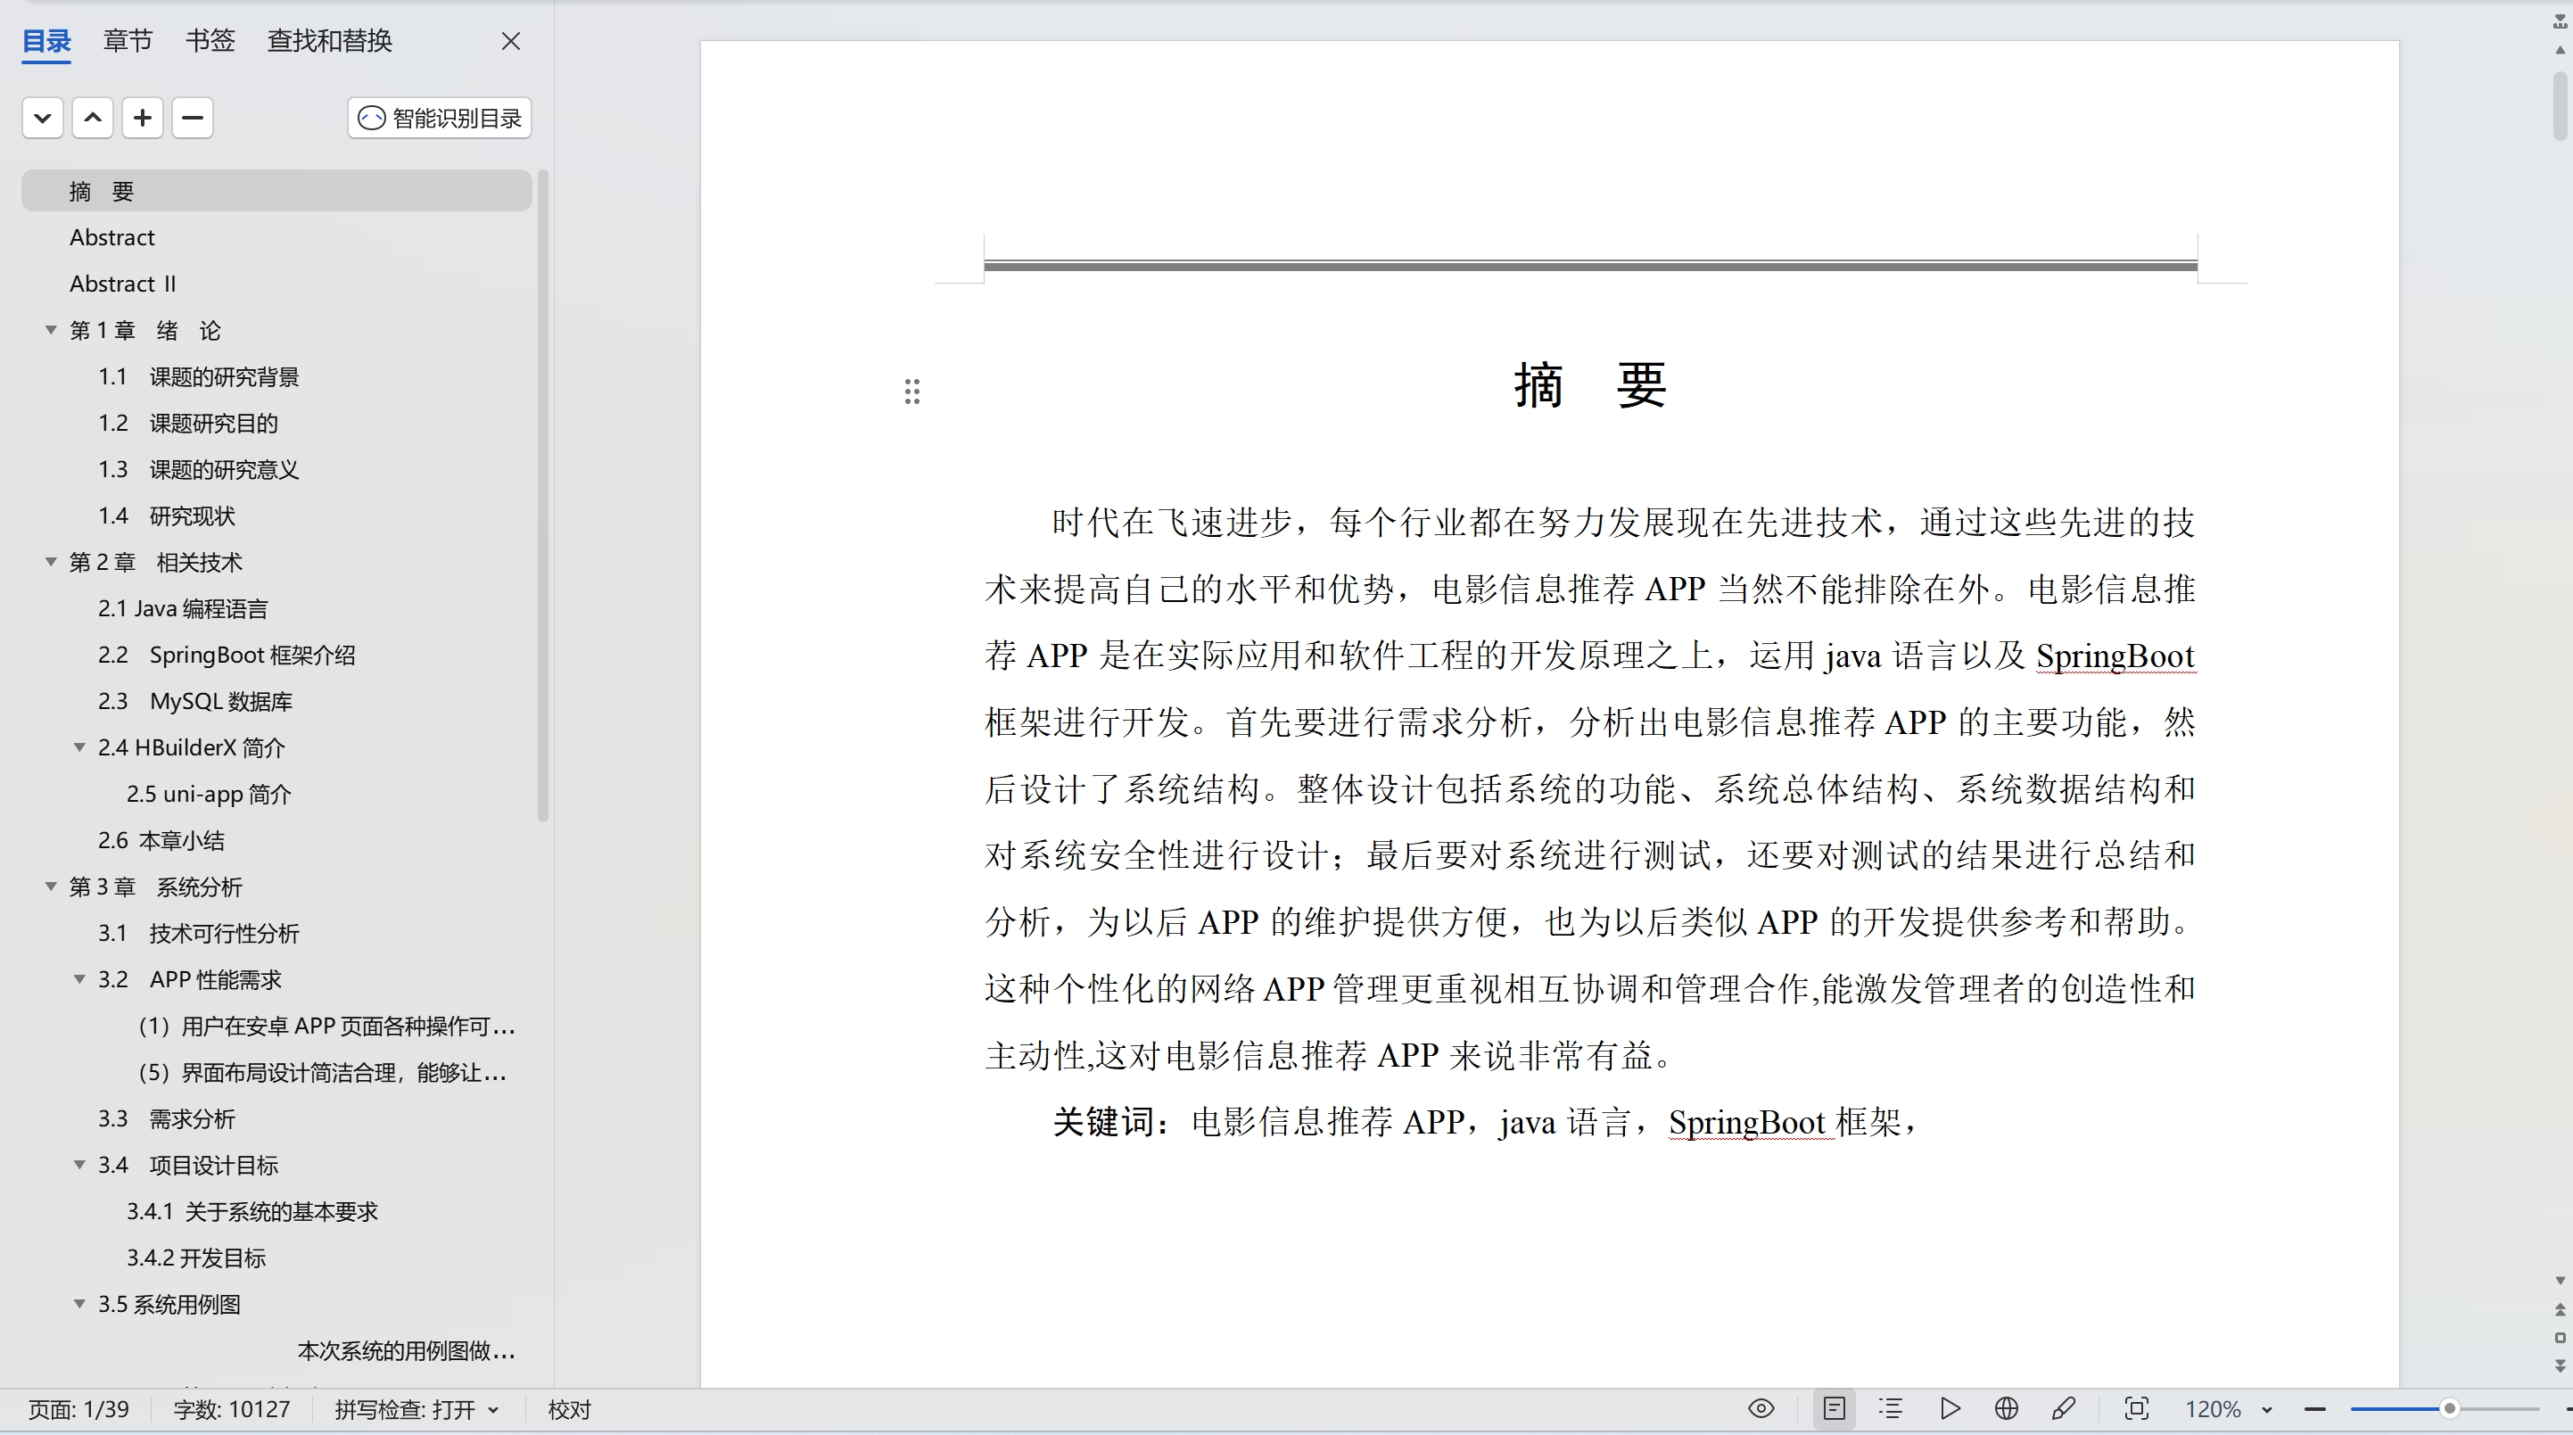The width and height of the screenshot is (2573, 1435).
Task: Run 智能识别目录 smart catalog recognition
Action: pyautogui.click(x=439, y=117)
